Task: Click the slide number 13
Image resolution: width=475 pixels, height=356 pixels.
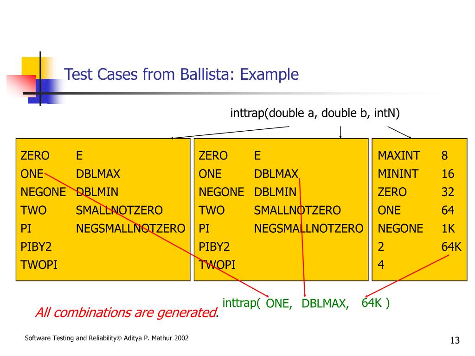Action: (455, 340)
